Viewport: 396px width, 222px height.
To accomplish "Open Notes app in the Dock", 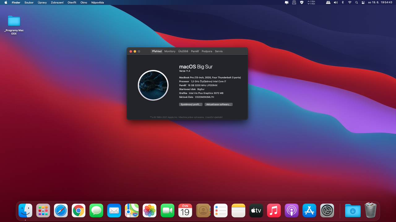I will [x=238, y=211].
